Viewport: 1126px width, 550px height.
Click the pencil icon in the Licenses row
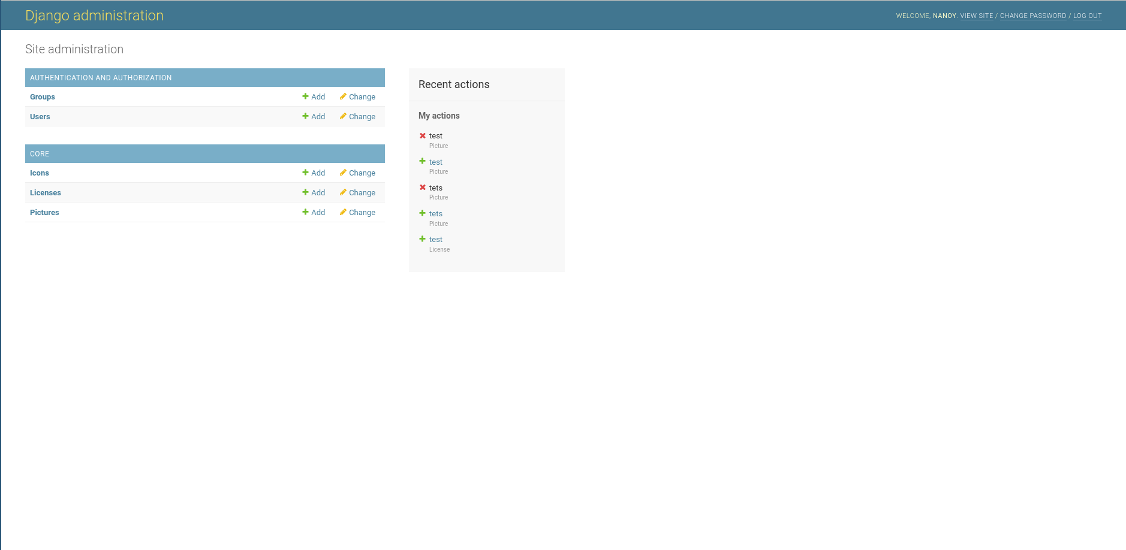pos(343,192)
